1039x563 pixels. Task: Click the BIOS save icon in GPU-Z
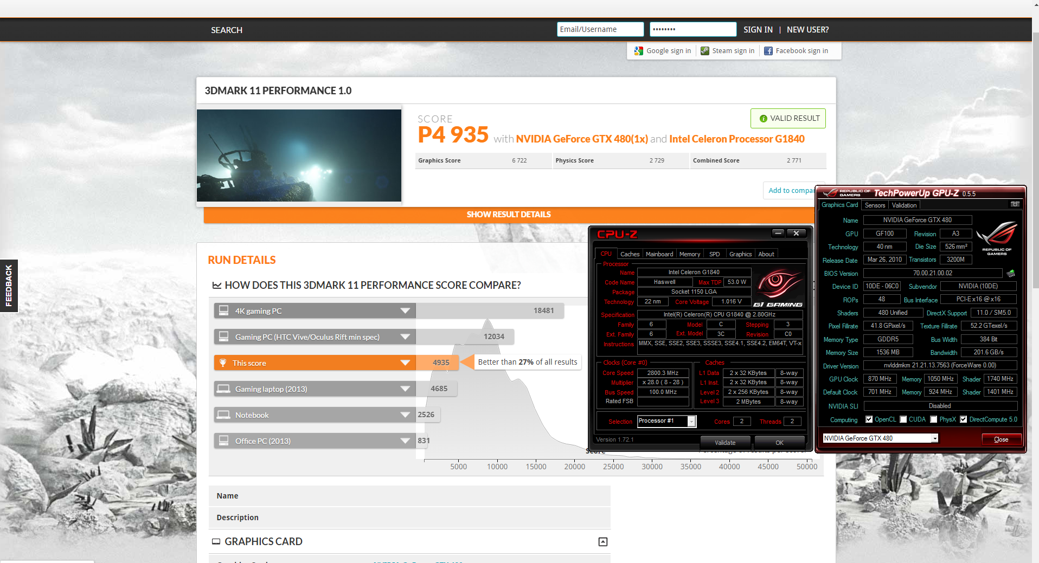tap(1011, 273)
